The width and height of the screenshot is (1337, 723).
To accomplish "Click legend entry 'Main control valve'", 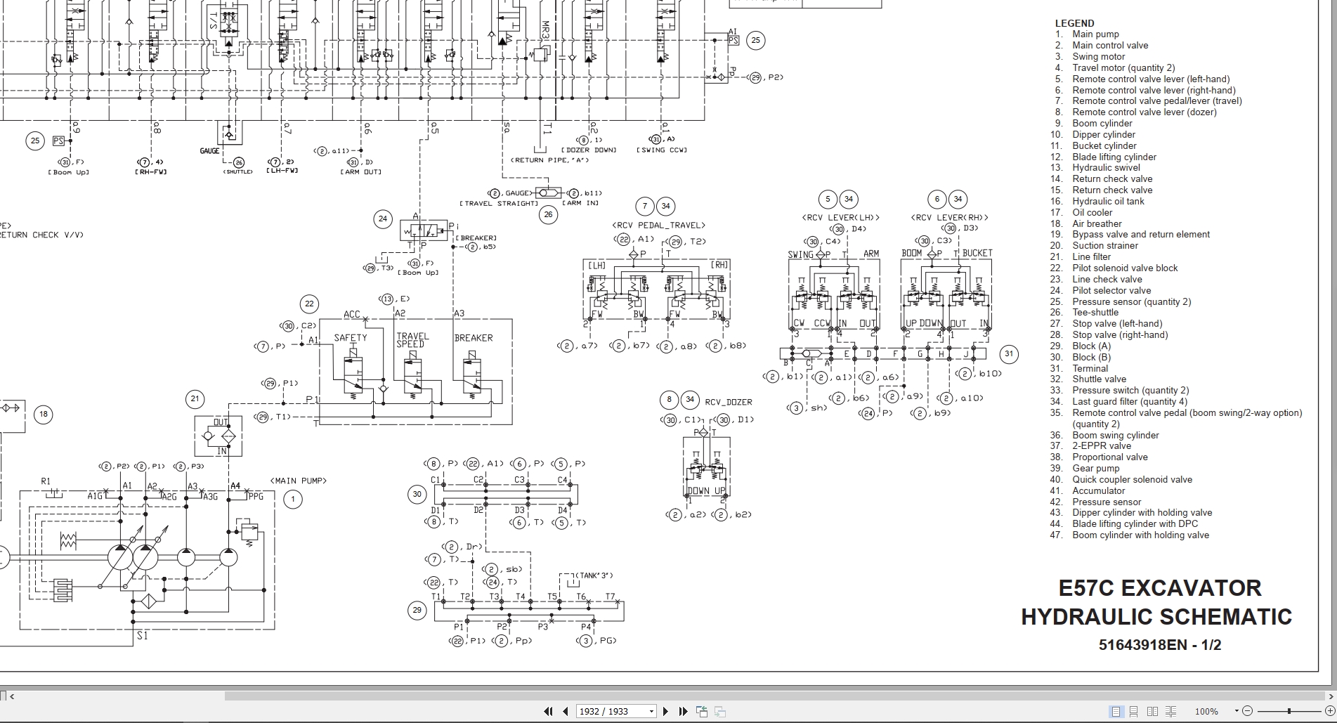I will (x=1110, y=46).
